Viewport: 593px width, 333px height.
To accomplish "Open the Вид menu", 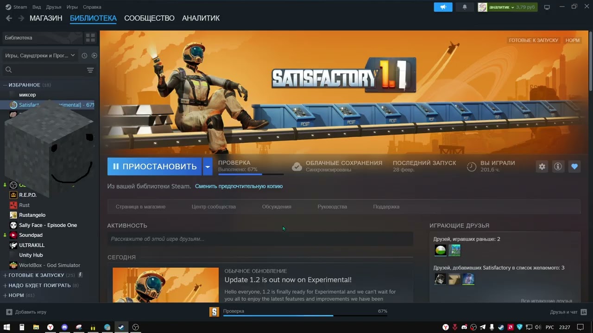I will [x=37, y=7].
